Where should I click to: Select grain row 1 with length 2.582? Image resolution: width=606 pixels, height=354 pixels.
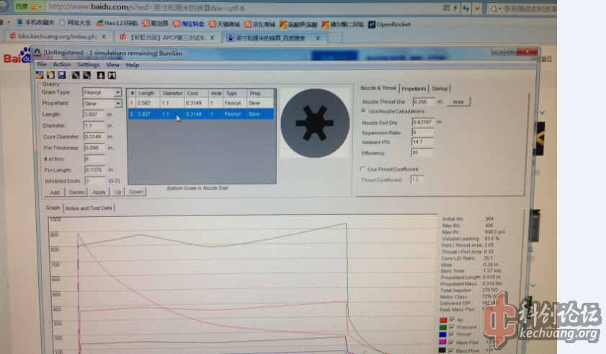coord(201,103)
